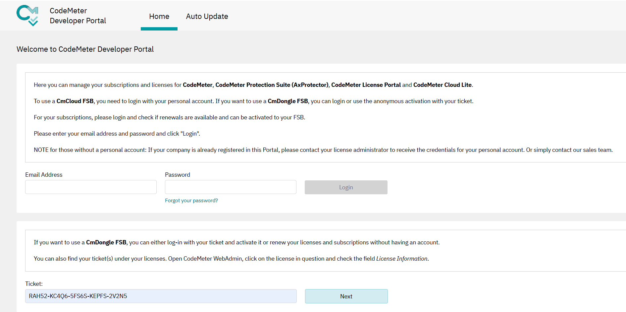The height and width of the screenshot is (312, 626).
Task: Click the Next button
Action: pos(346,296)
